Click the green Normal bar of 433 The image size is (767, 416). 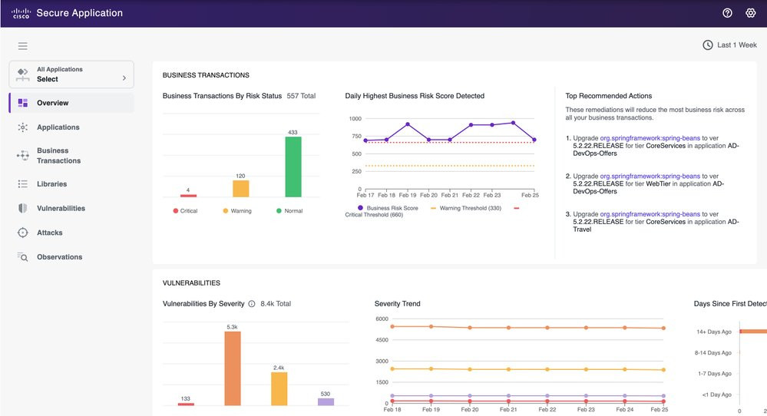click(293, 167)
